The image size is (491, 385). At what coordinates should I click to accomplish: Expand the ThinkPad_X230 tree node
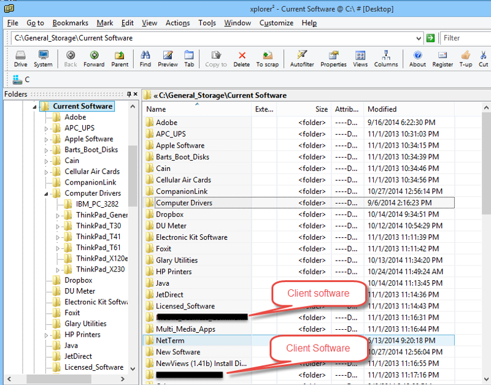(58, 270)
